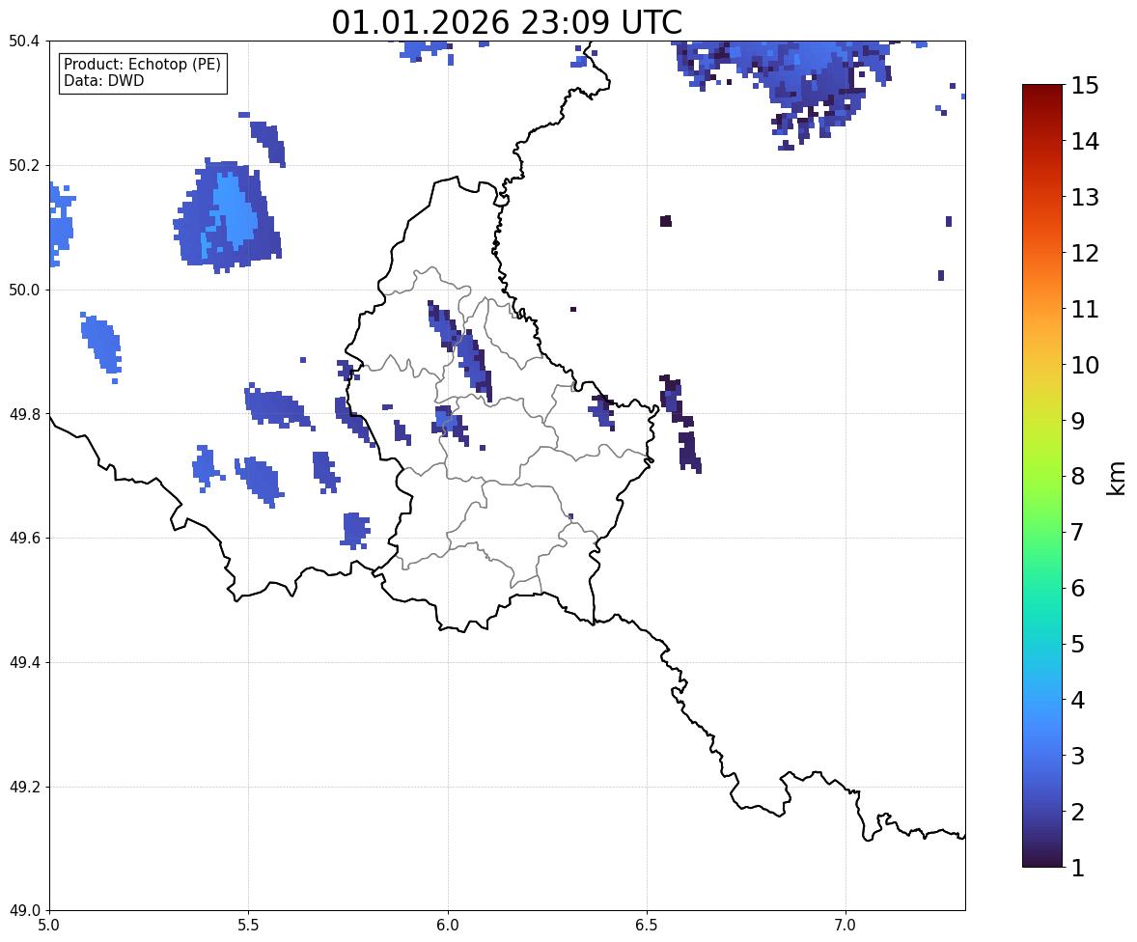Click the colorbar unit label "km"
The width and height of the screenshot is (1137, 942).
[x=1115, y=478]
